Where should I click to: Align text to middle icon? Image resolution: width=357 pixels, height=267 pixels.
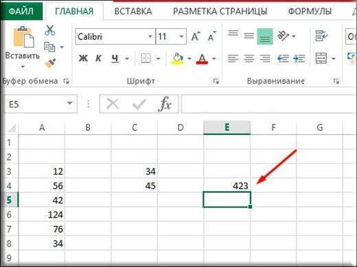249,36
